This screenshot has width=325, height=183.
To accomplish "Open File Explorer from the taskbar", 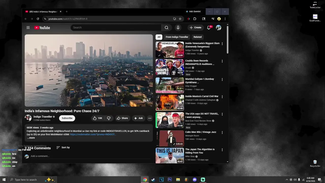I will [x=178, y=180].
